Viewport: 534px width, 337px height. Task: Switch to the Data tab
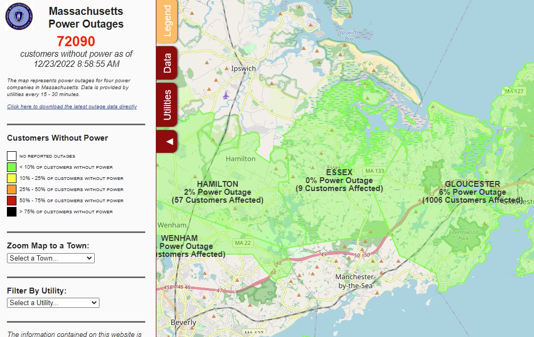click(x=166, y=63)
